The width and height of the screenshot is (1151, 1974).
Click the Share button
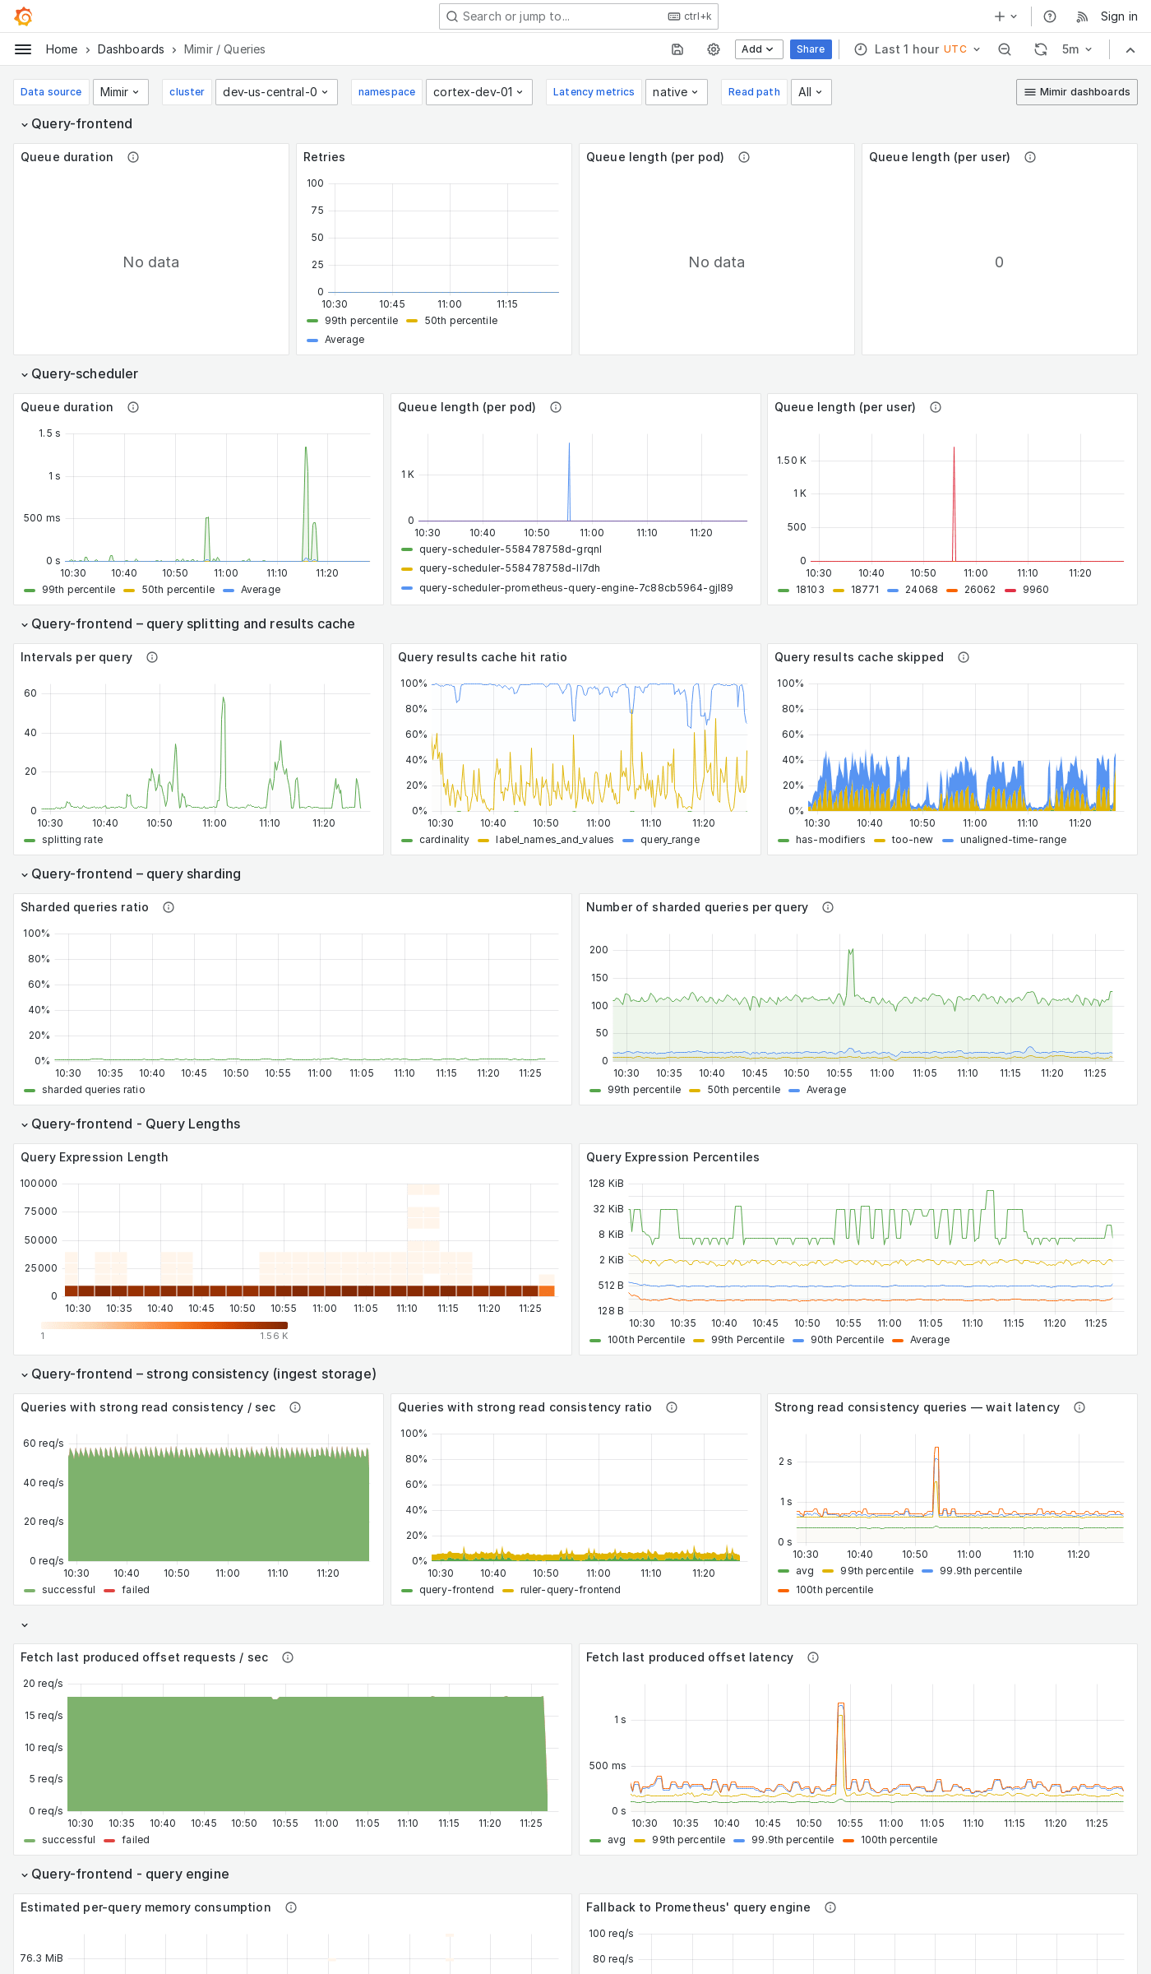(811, 49)
